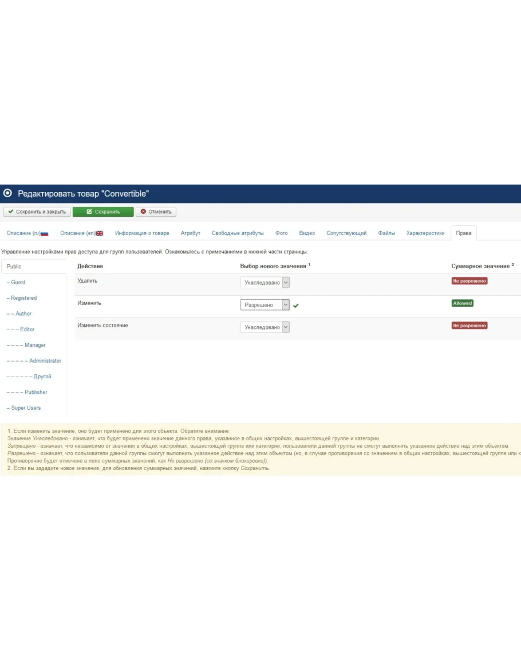Image resolution: width=521 pixels, height=662 pixels.
Task: Select the Super Users group
Action: tap(26, 408)
